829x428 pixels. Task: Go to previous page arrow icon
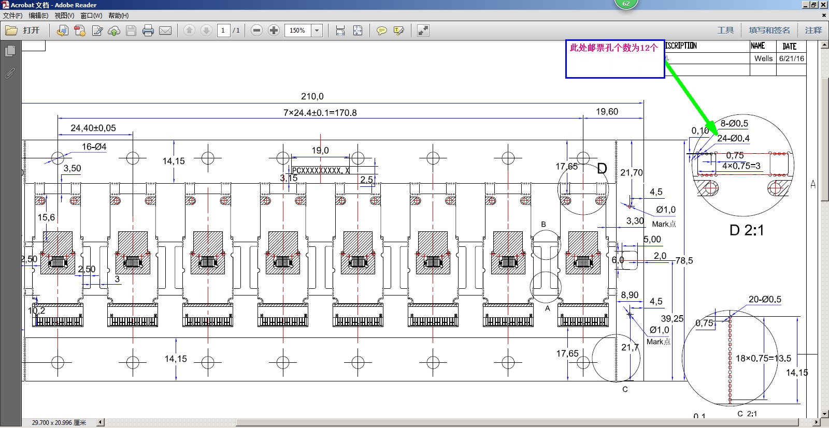coord(190,31)
